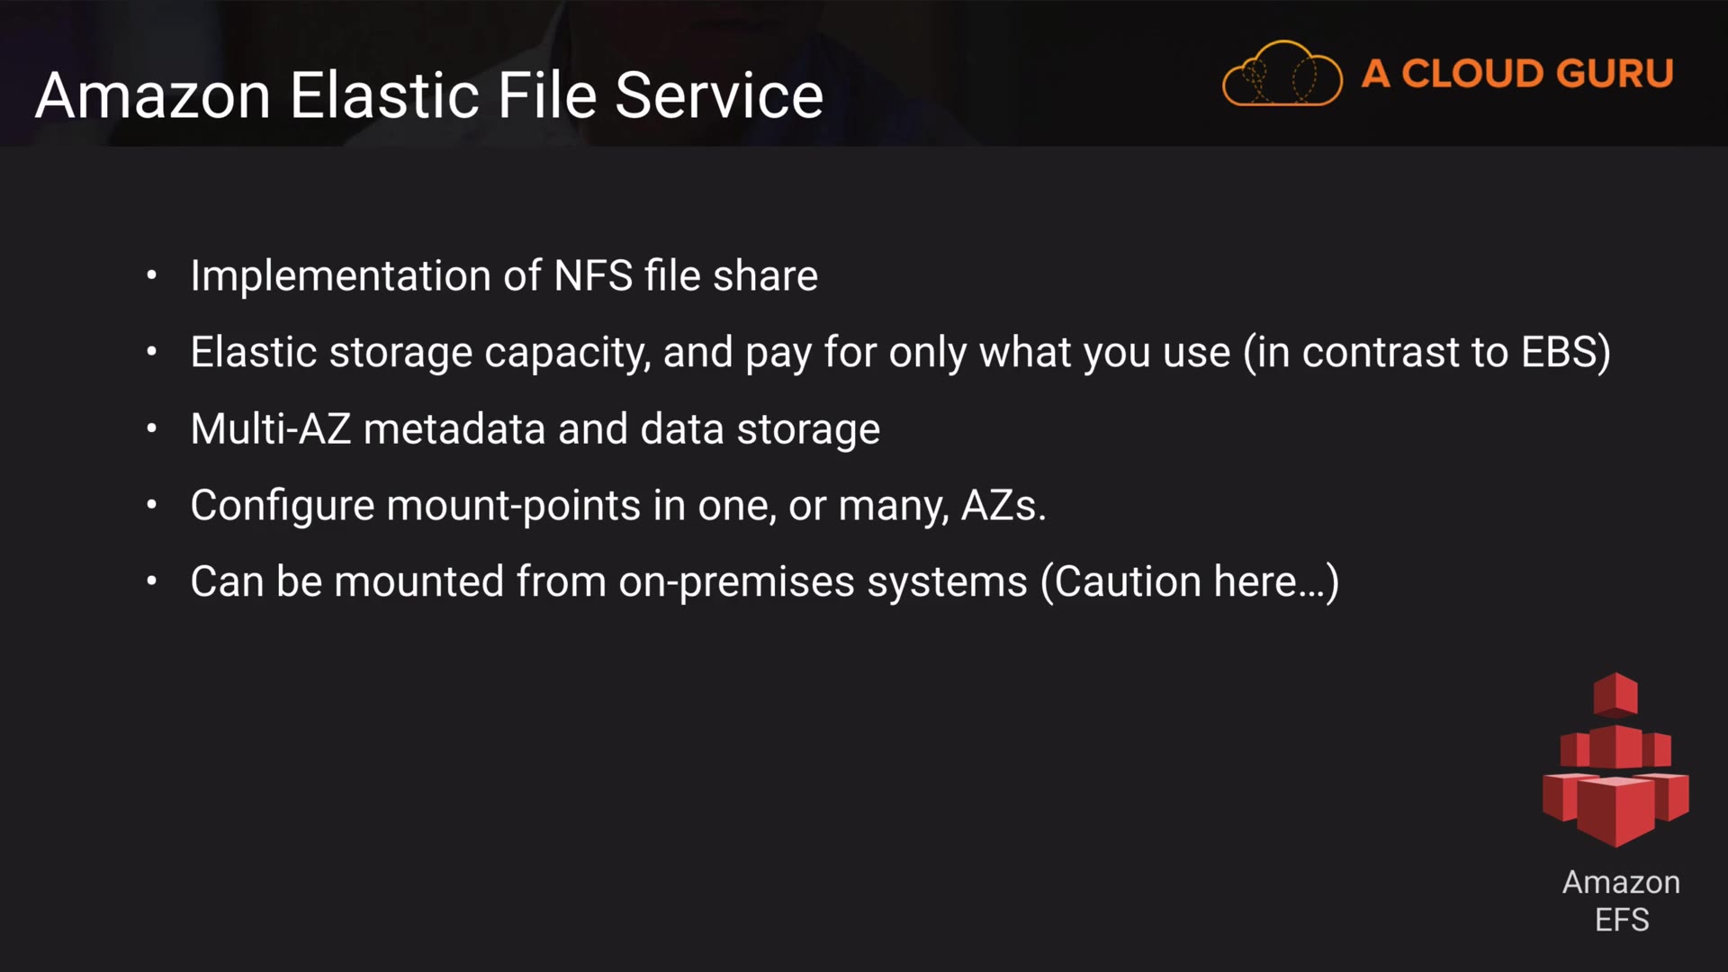1728x972 pixels.
Task: Click the bullet dot before "Configure mount-points"
Action: tap(152, 505)
